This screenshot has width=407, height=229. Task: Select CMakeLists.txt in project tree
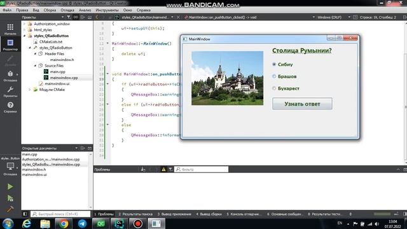(x=51, y=41)
